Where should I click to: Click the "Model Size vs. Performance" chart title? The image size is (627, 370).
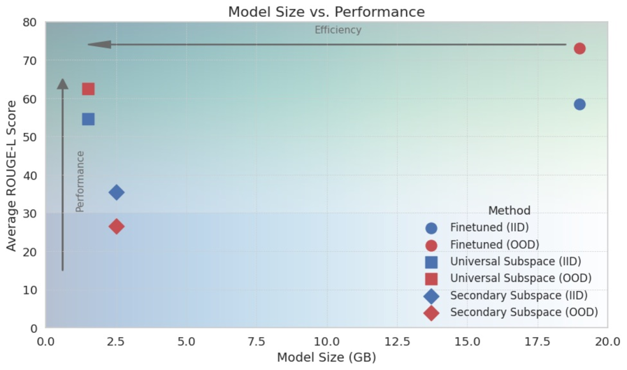[x=326, y=12]
